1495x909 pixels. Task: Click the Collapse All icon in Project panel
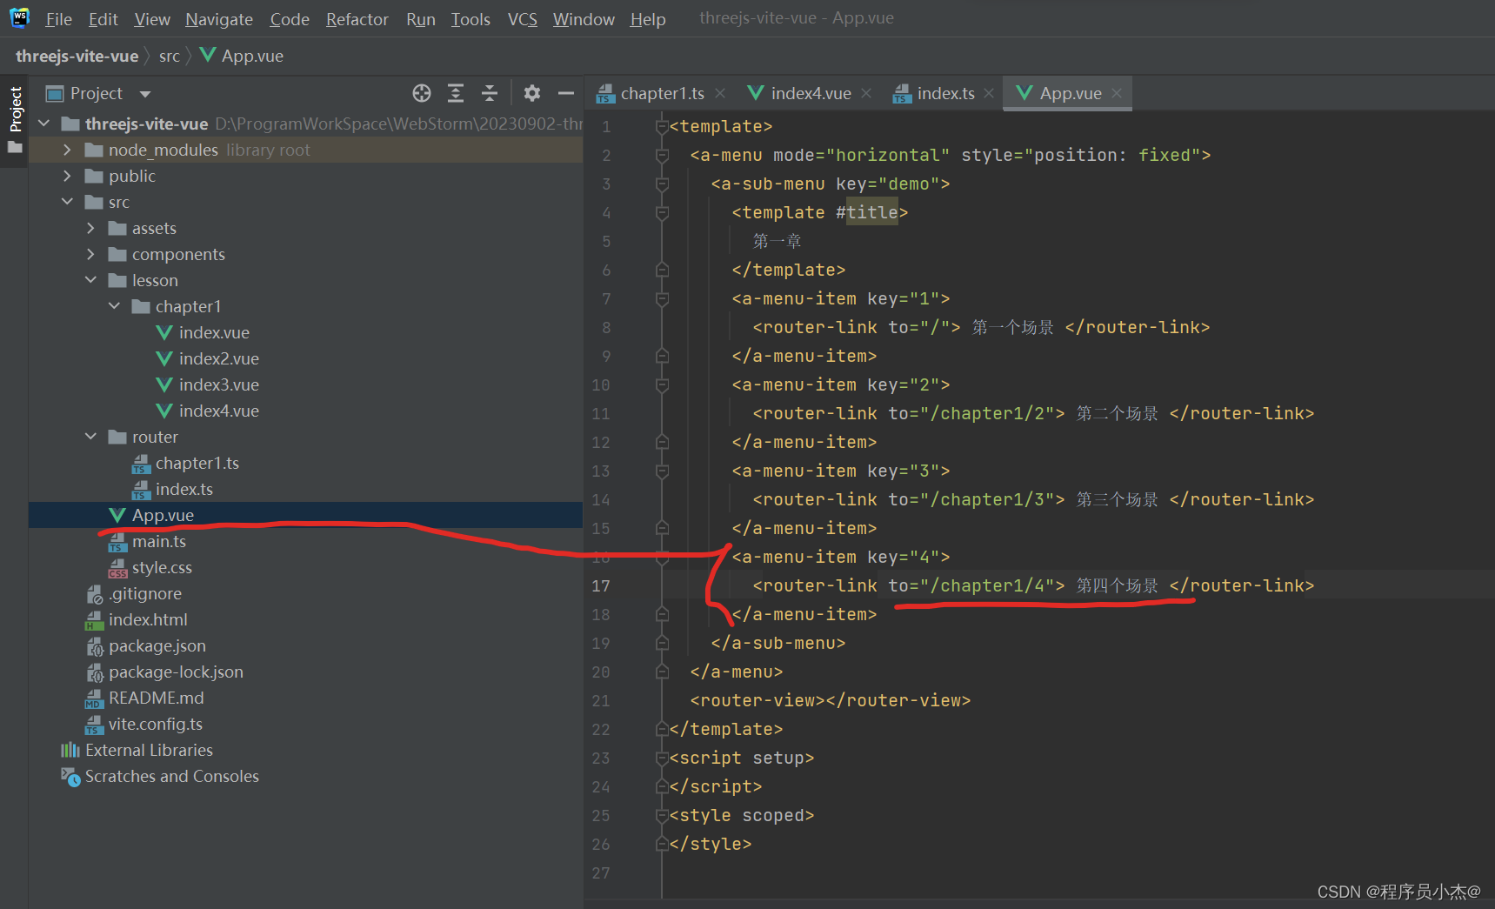point(490,93)
